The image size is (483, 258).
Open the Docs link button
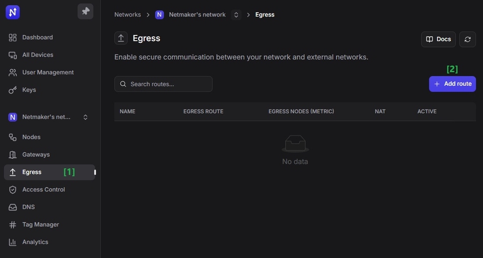[x=438, y=39]
